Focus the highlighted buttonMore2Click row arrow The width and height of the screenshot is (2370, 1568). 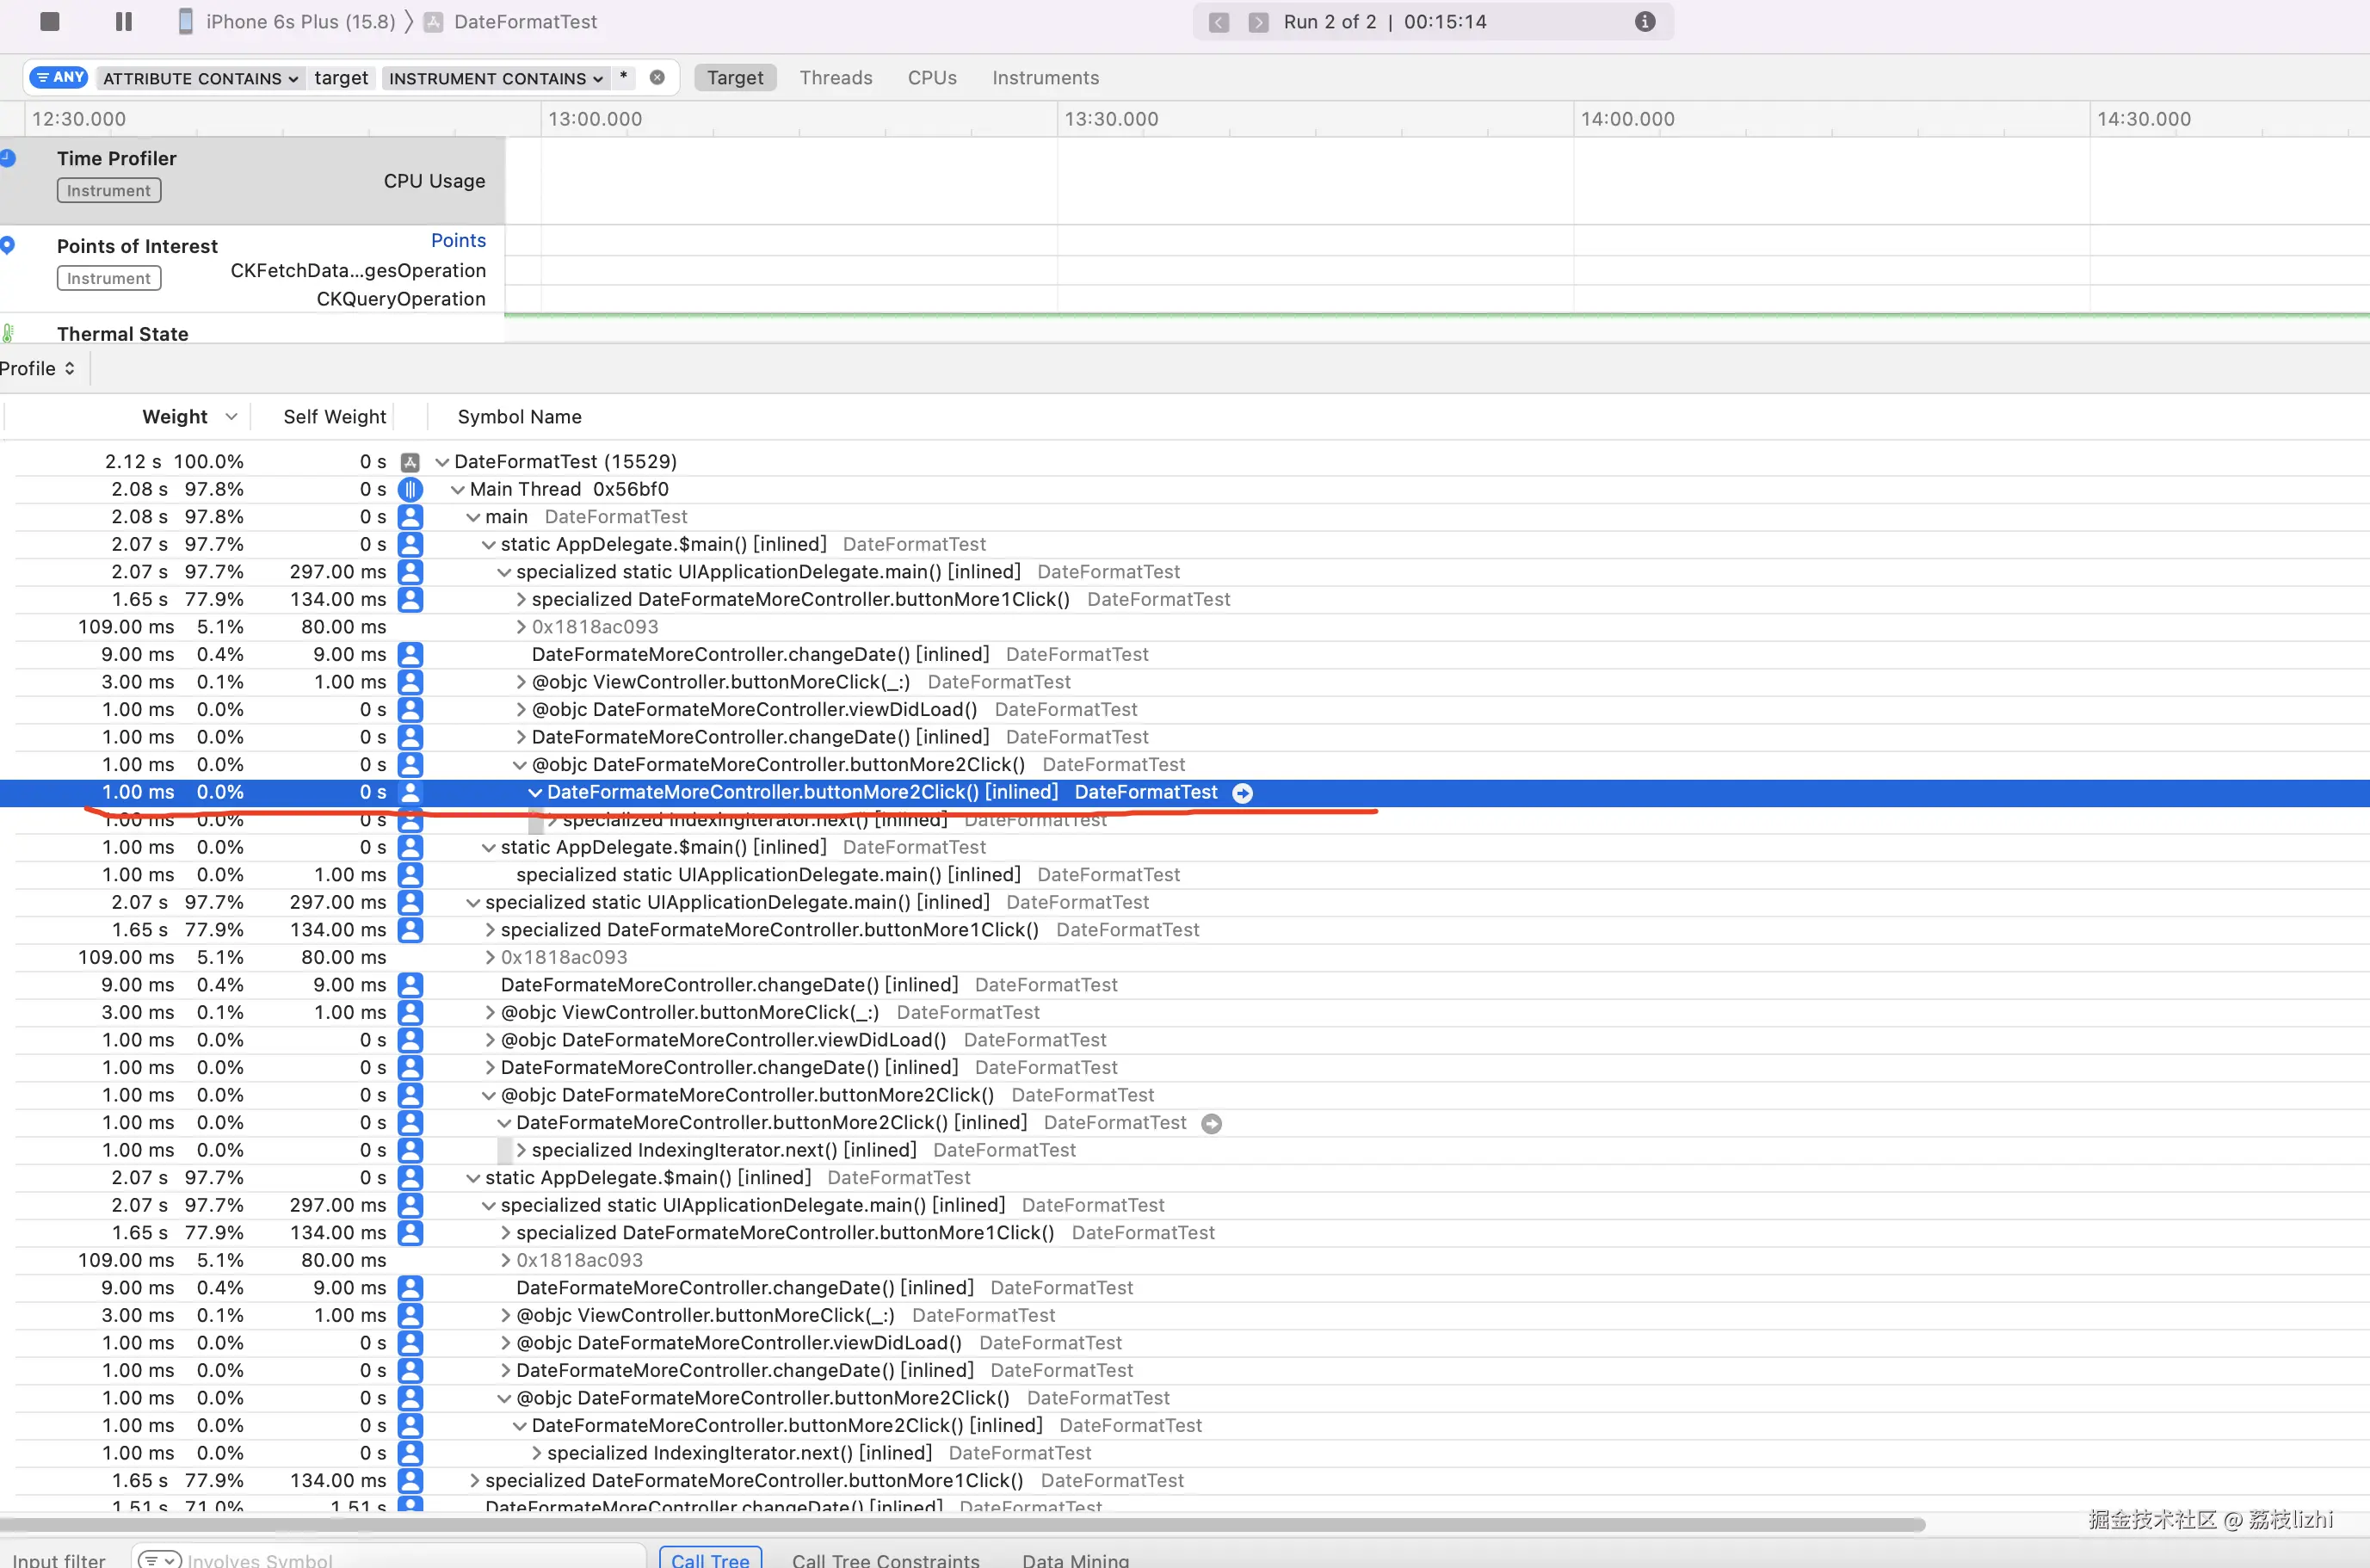coord(1242,793)
